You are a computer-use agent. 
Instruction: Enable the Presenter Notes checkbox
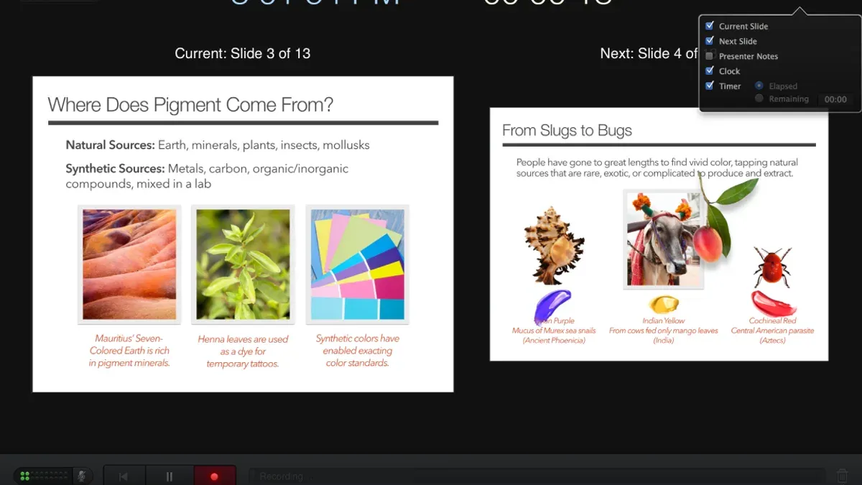(x=710, y=56)
